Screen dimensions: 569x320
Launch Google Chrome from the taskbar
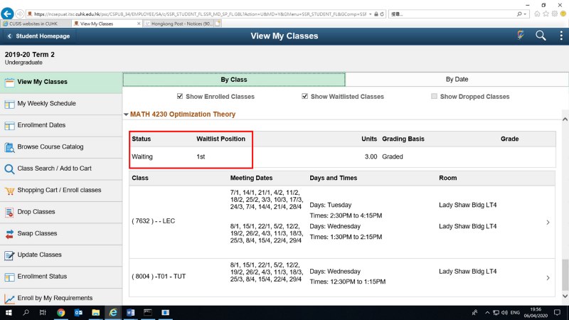click(x=60, y=312)
